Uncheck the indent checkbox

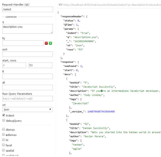point(4,115)
